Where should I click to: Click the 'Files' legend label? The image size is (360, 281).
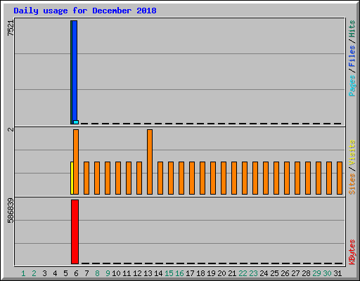(352, 55)
